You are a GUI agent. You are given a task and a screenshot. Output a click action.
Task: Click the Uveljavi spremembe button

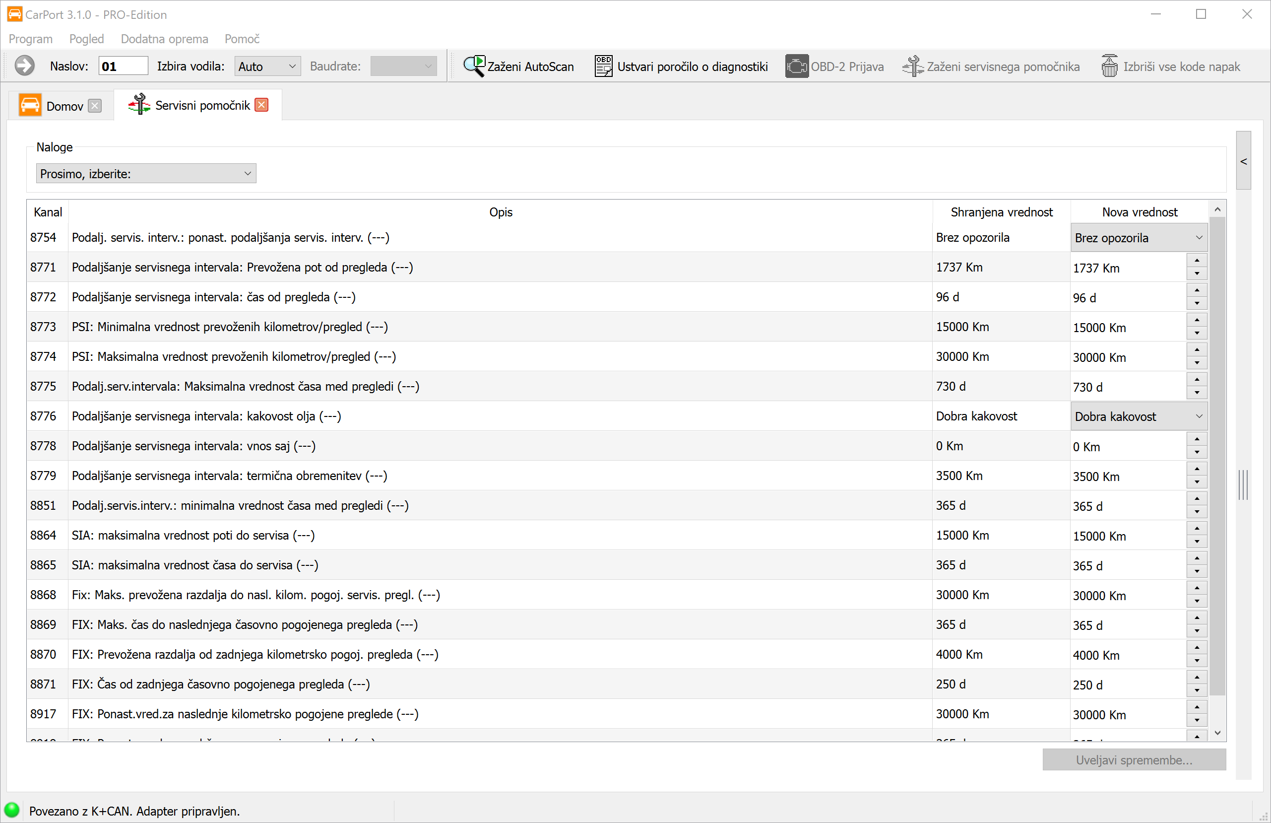tap(1134, 760)
